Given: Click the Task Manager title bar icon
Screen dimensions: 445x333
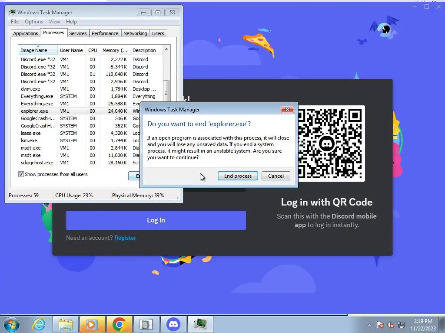Looking at the screenshot, I should [12, 13].
